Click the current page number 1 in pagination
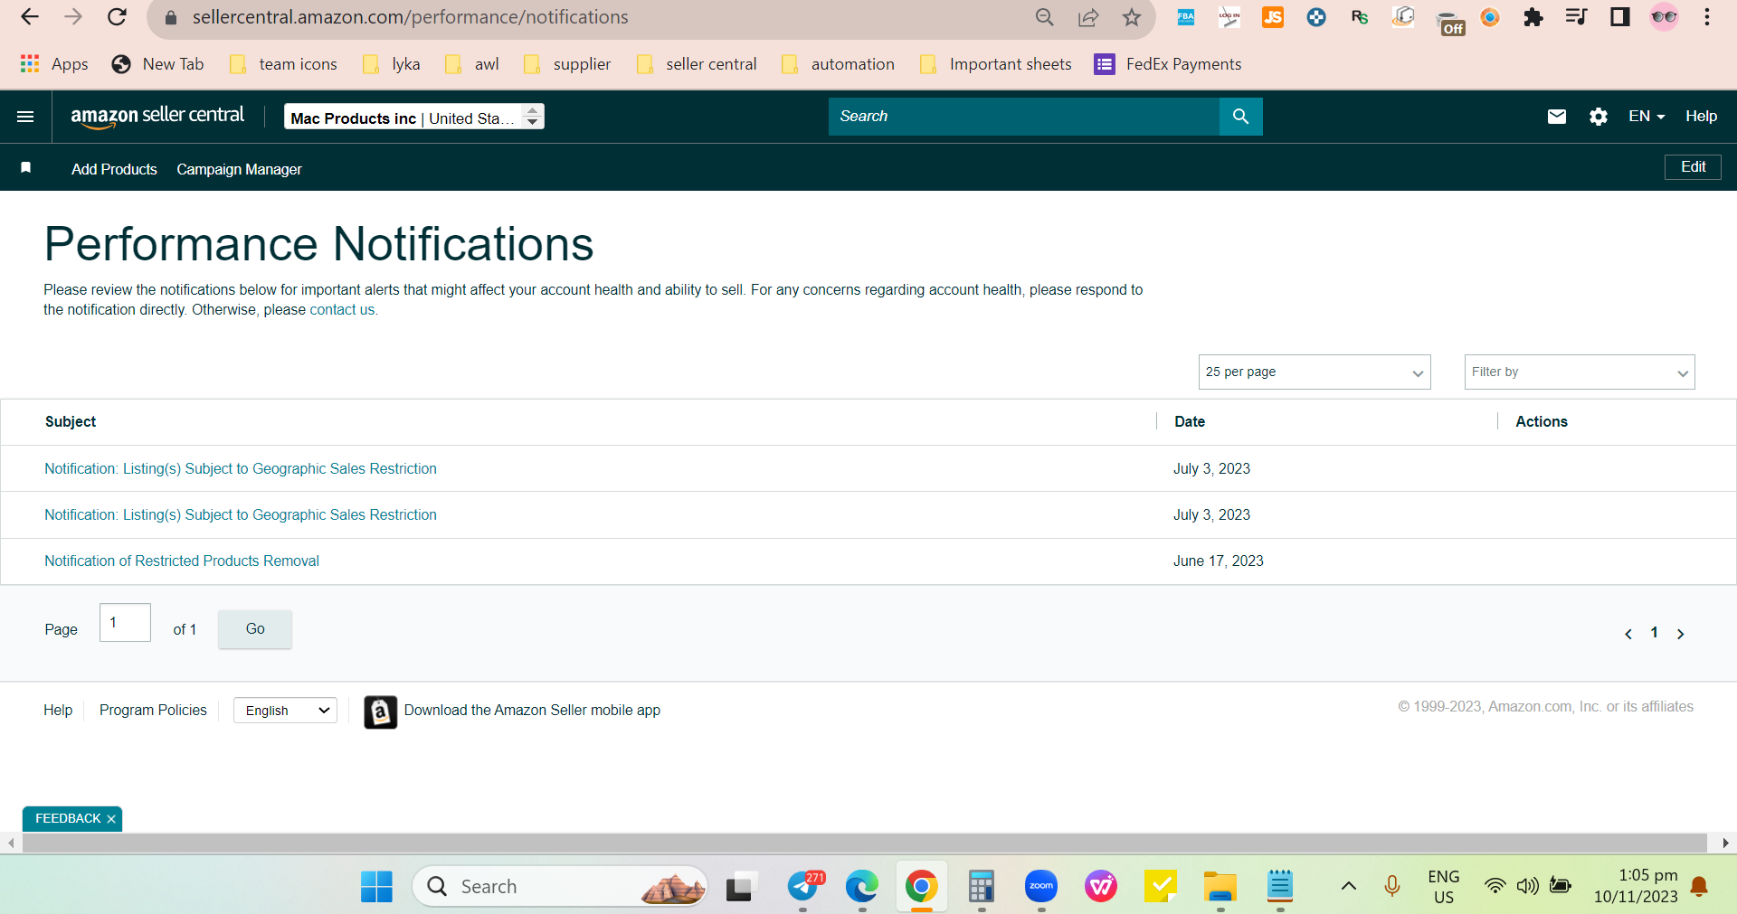Screen dimensions: 1737x914 coord(1654,633)
